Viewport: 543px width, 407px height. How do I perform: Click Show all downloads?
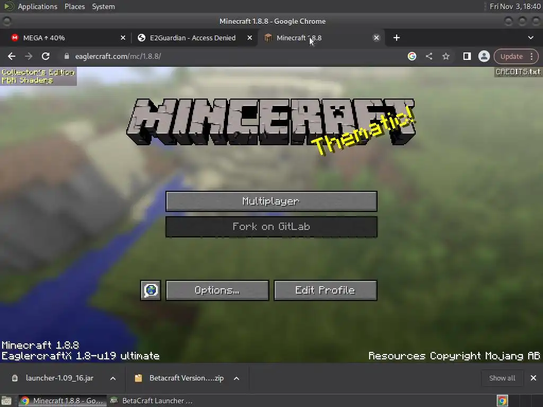coord(502,378)
